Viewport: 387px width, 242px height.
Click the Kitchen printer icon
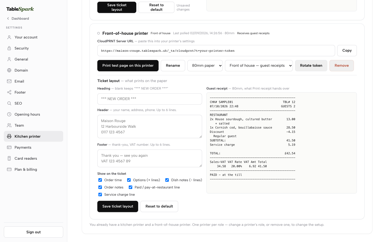[x=9, y=137]
